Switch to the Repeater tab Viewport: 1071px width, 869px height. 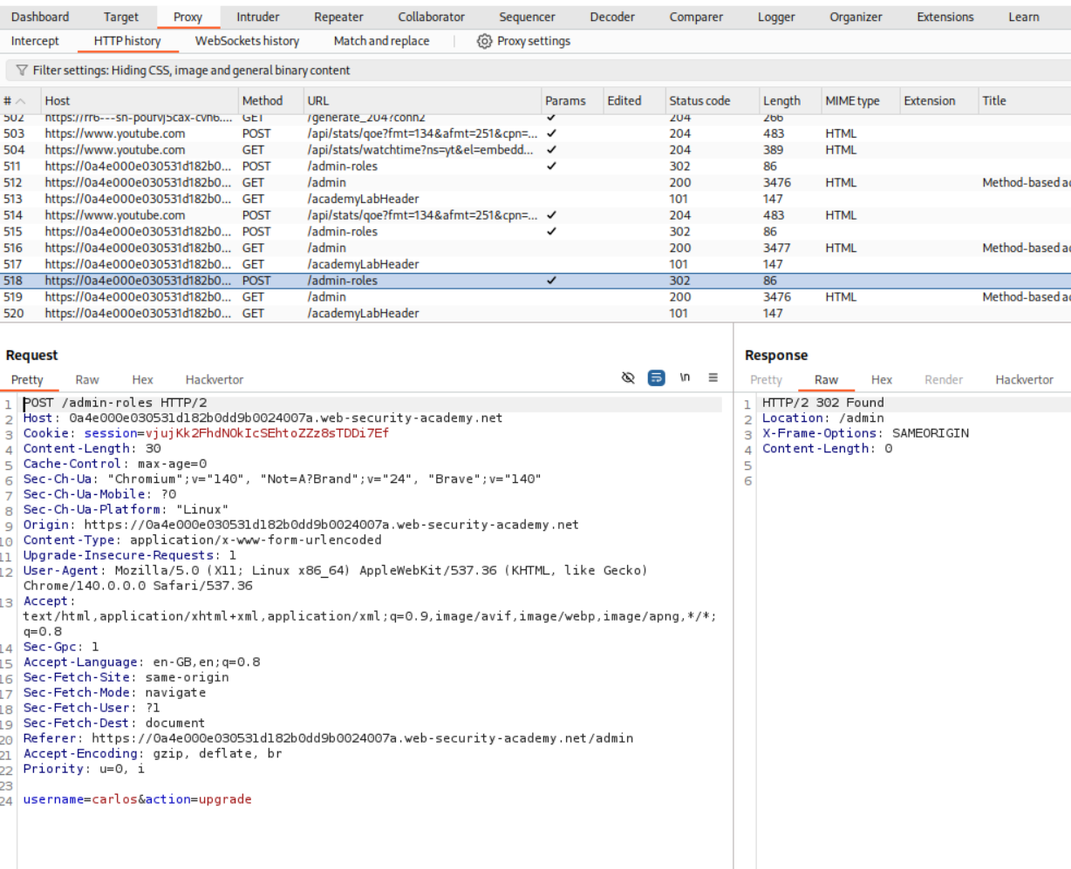pyautogui.click(x=338, y=17)
